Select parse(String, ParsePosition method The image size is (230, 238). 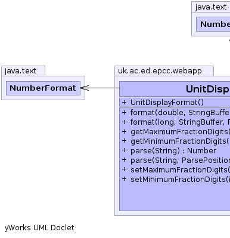click(180, 160)
